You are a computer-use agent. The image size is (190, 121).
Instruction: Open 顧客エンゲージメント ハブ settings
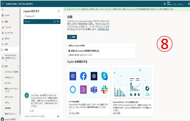point(11,90)
